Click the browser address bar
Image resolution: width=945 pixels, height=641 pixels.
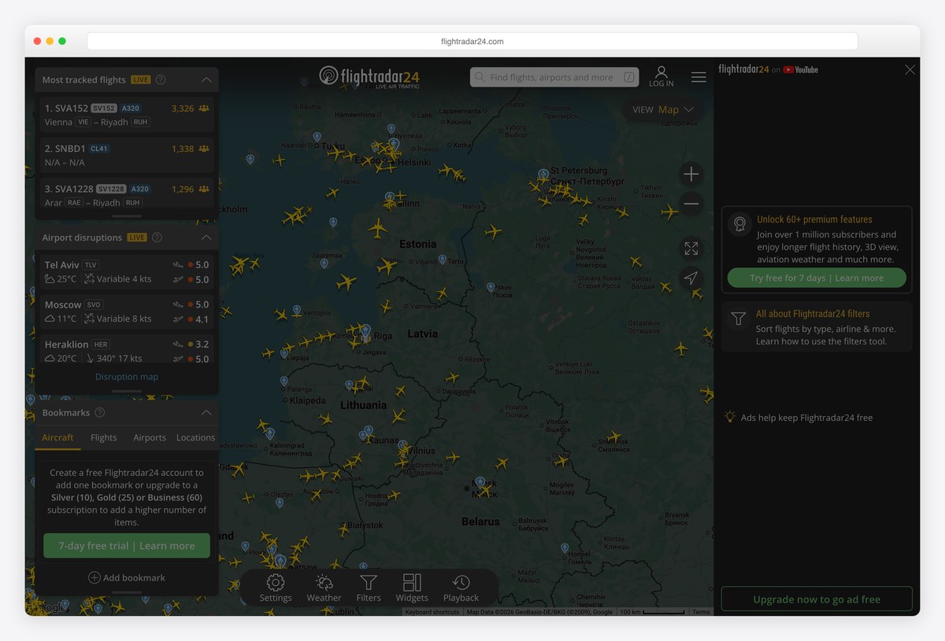pos(472,41)
